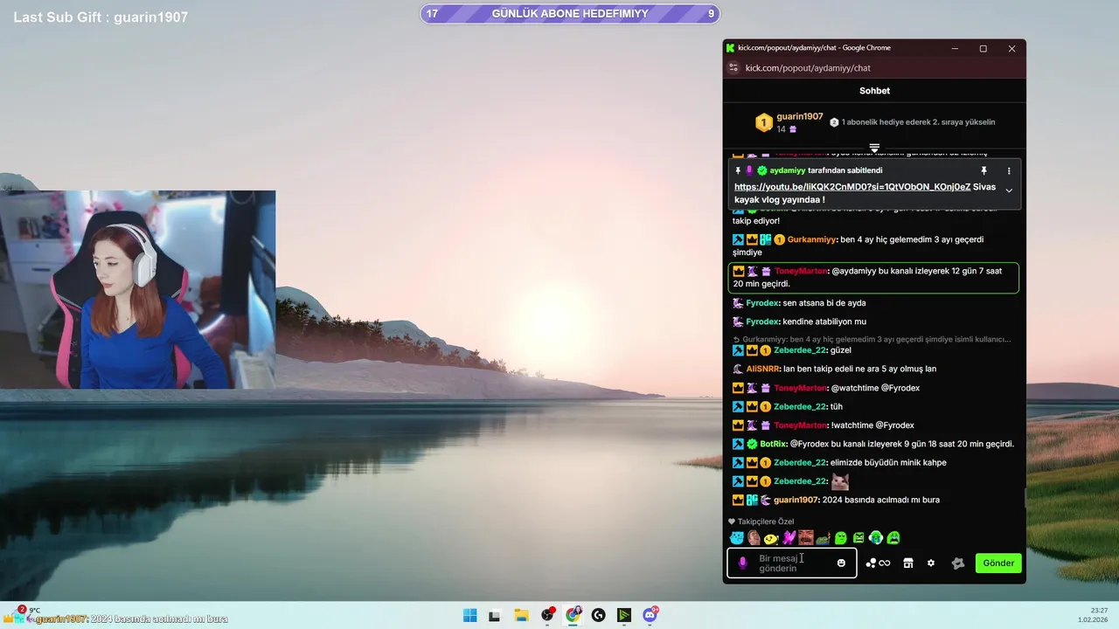This screenshot has height=629, width=1119.
Task: Click Fyrodex name beside 'sen atsana bi de ayda'
Action: pos(762,303)
